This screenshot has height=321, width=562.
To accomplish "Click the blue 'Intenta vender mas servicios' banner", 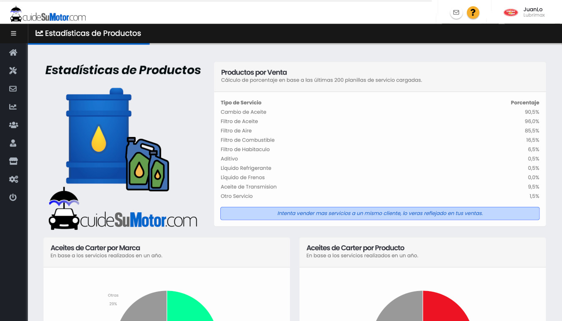I will point(380,213).
